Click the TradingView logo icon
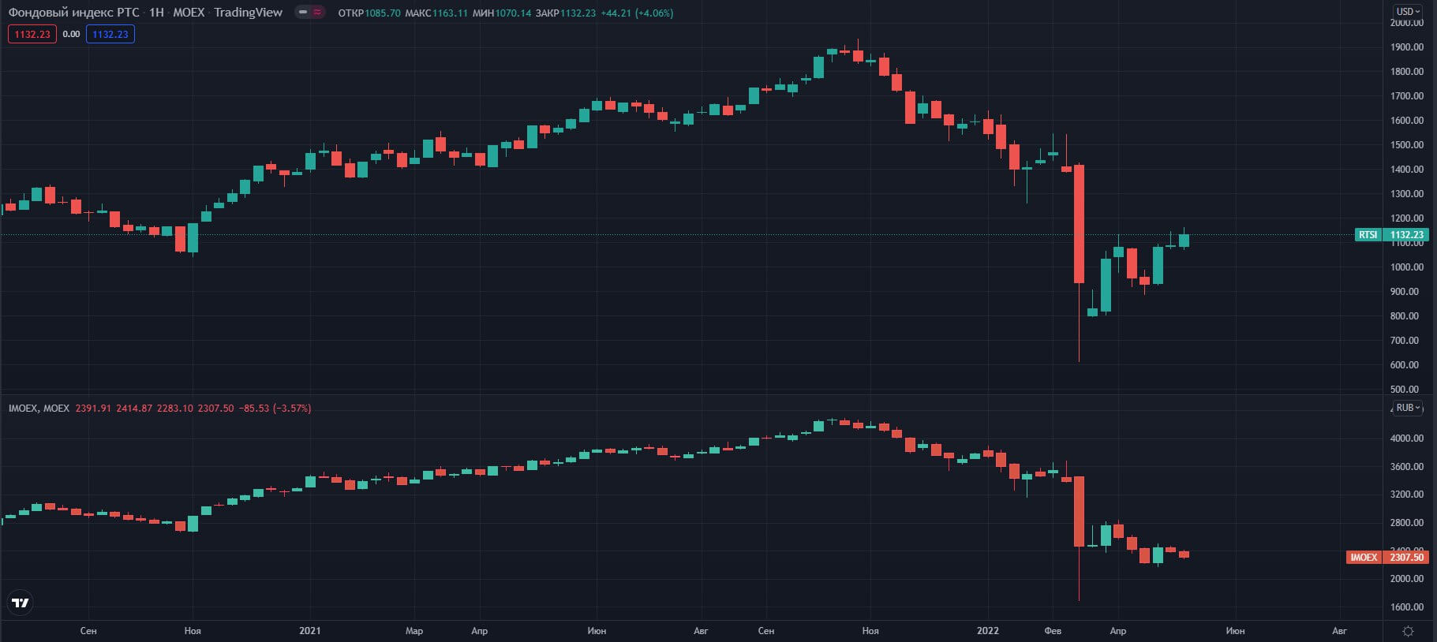Image resolution: width=1437 pixels, height=642 pixels. click(20, 603)
